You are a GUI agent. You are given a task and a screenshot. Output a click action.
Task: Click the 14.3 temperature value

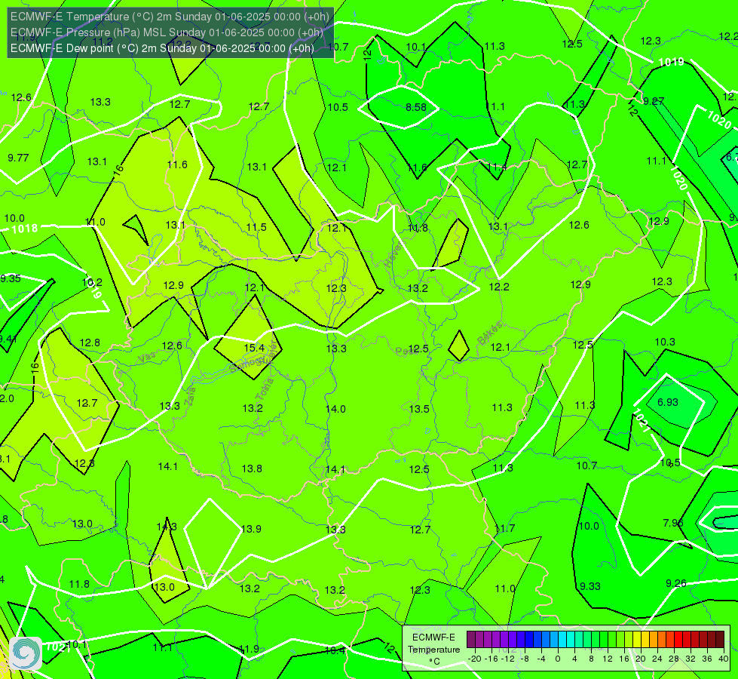[x=167, y=527]
